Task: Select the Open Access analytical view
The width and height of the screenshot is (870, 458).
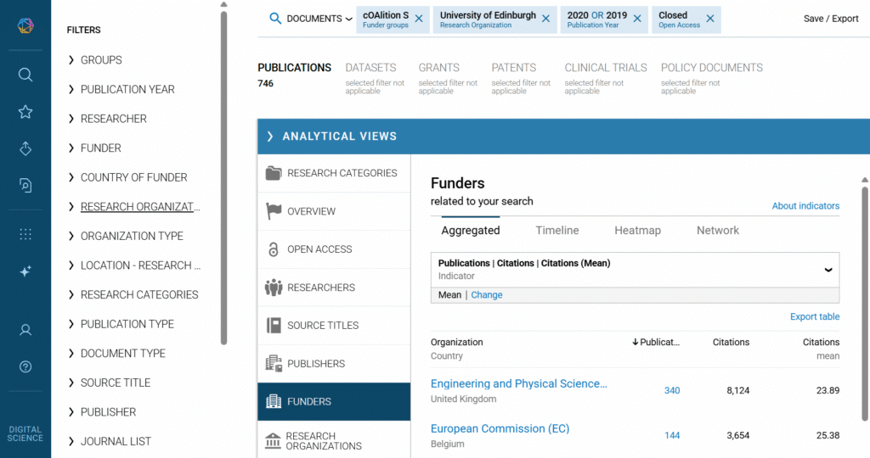Action: point(319,249)
